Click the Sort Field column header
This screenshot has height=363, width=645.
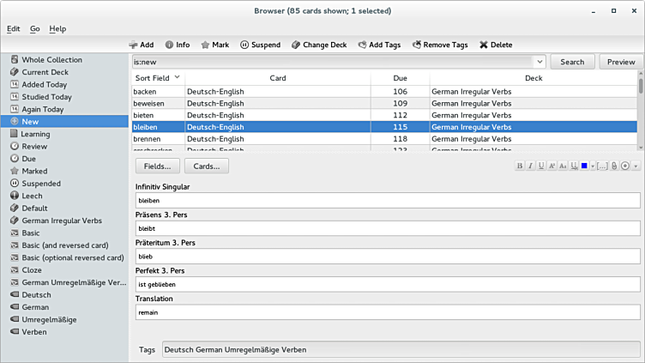click(157, 78)
